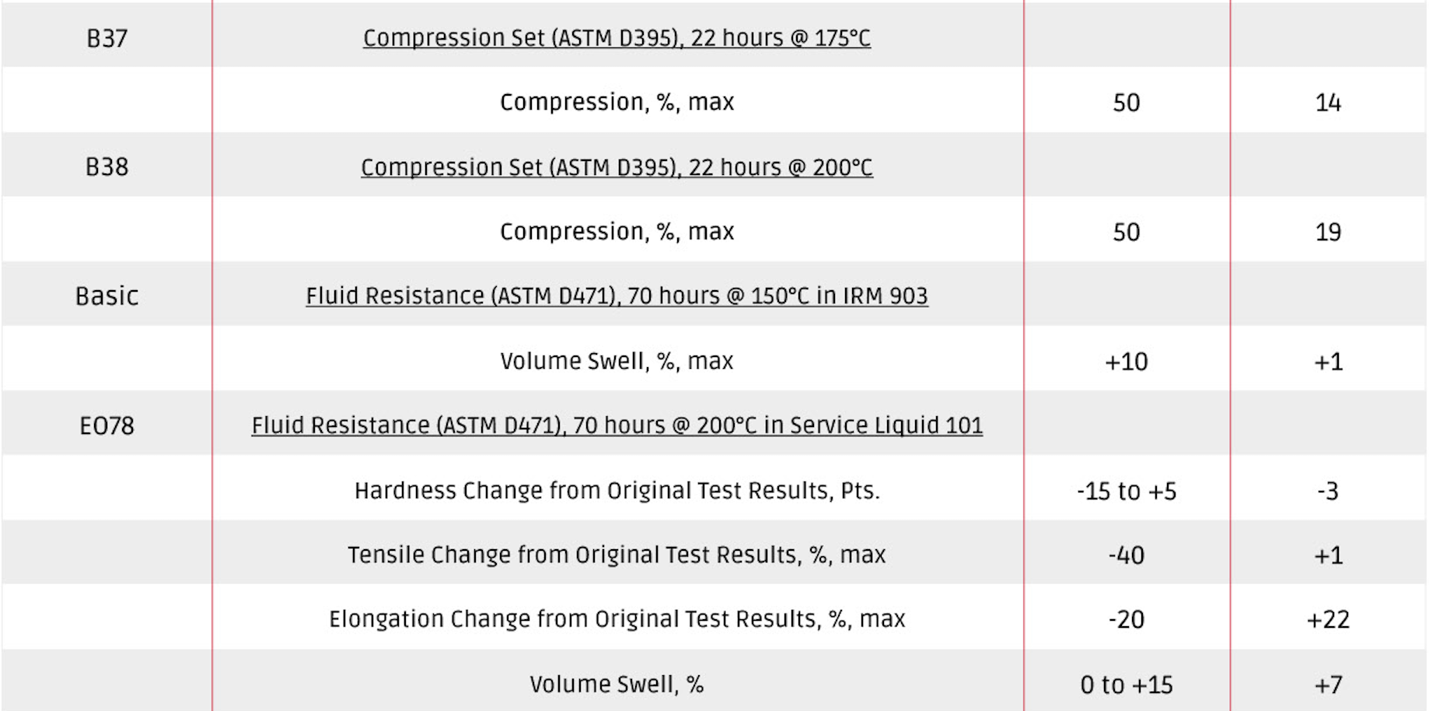This screenshot has height=711, width=1429.
Task: Click Fluid Resistance Service Liquid 101 link
Action: tap(617, 426)
